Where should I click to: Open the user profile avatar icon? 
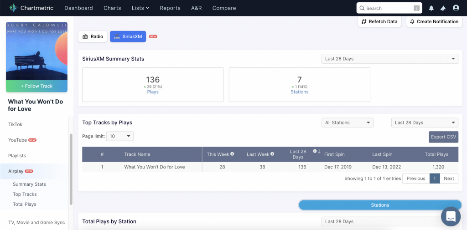coord(456,8)
